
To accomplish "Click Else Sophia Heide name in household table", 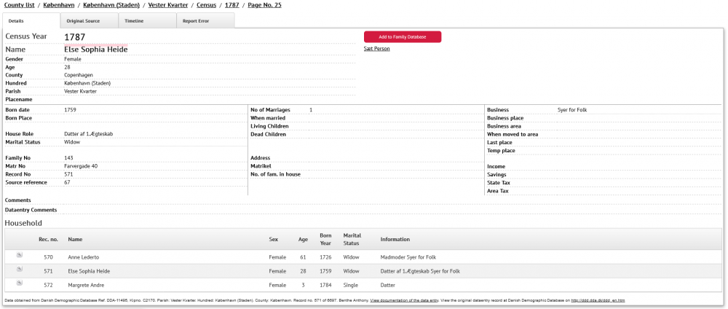I will click(x=89, y=271).
